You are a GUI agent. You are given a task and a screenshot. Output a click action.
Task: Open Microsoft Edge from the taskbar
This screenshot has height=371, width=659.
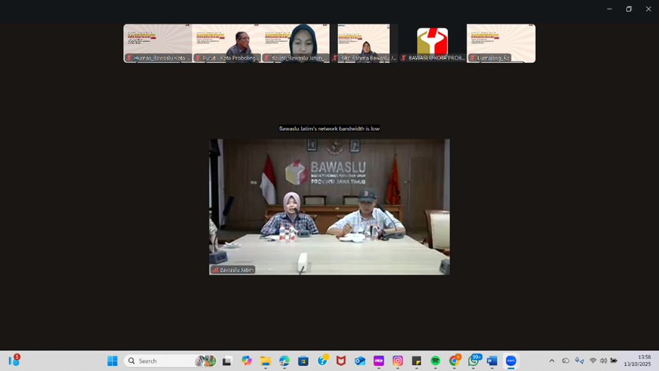point(284,361)
